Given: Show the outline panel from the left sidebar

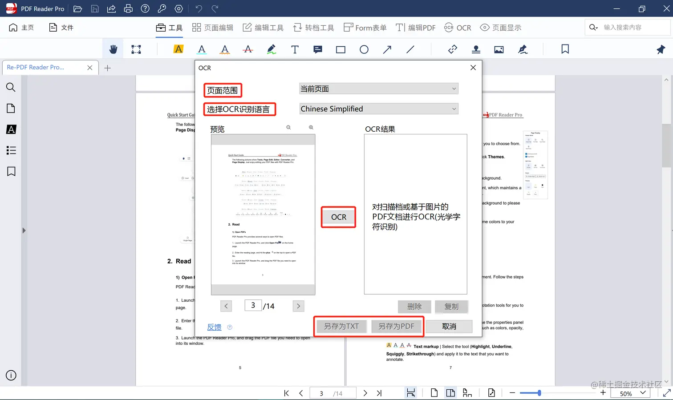Looking at the screenshot, I should coord(11,150).
